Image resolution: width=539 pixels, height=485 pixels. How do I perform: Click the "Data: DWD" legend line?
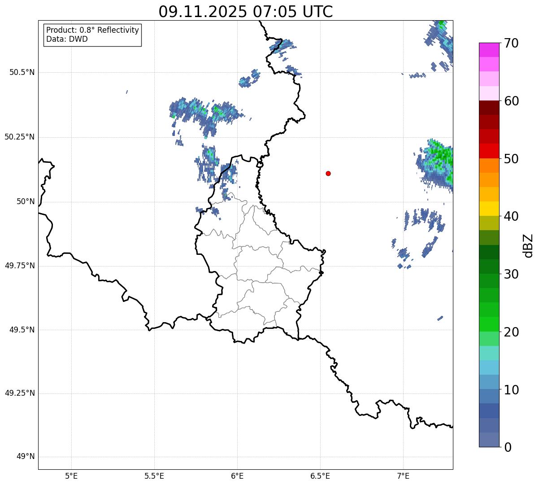(x=67, y=39)
